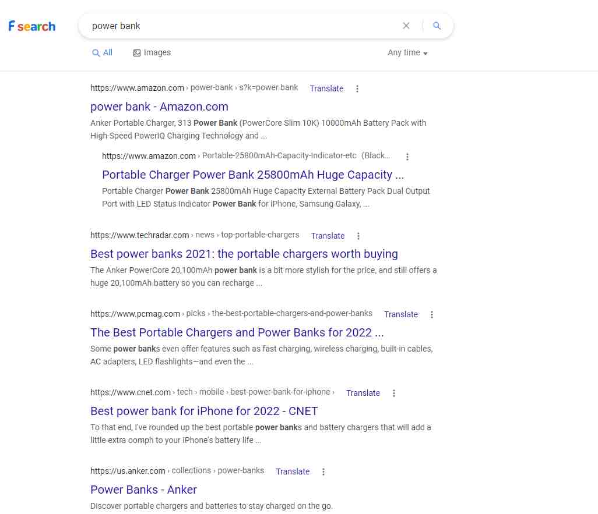Click the 'Anker PowerCore 20,100mAh' snippet text
The image size is (598, 514).
point(263,277)
